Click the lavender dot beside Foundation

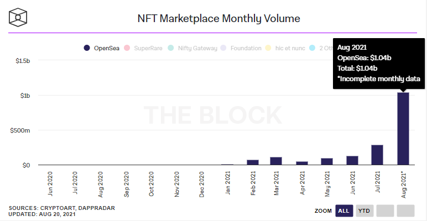click(x=223, y=48)
